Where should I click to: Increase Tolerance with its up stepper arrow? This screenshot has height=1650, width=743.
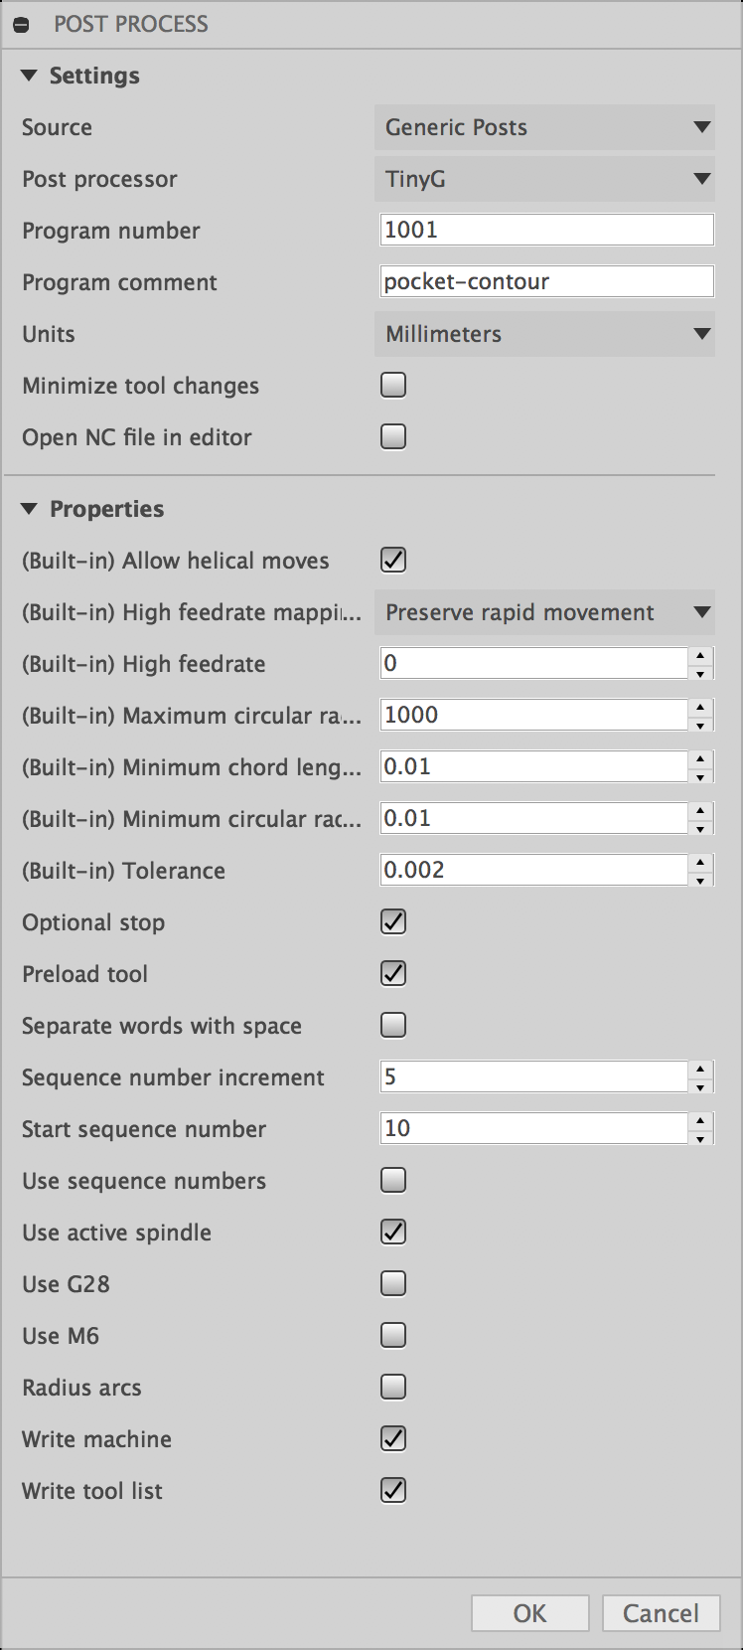point(700,864)
